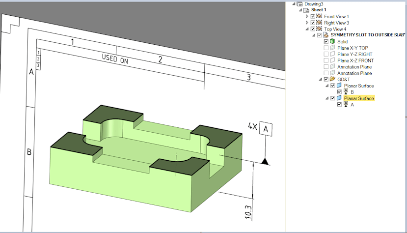Click the datum A feature icon
Image resolution: width=407 pixels, height=233 pixels.
[x=346, y=104]
